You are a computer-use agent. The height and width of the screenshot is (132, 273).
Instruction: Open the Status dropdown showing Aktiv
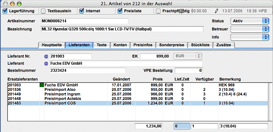249,21
